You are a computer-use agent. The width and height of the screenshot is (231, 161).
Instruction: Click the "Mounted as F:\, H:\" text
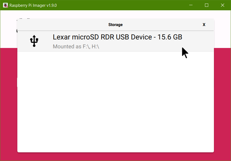(76, 46)
